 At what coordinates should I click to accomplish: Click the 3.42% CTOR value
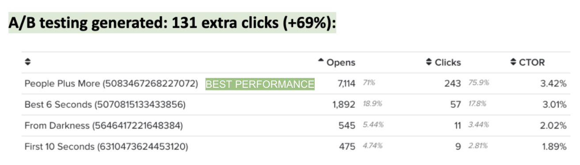click(553, 84)
